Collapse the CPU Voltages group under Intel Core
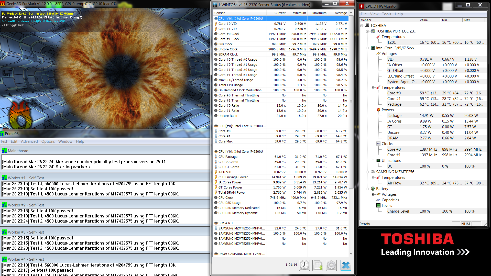The image size is (491, 276). pos(373,54)
